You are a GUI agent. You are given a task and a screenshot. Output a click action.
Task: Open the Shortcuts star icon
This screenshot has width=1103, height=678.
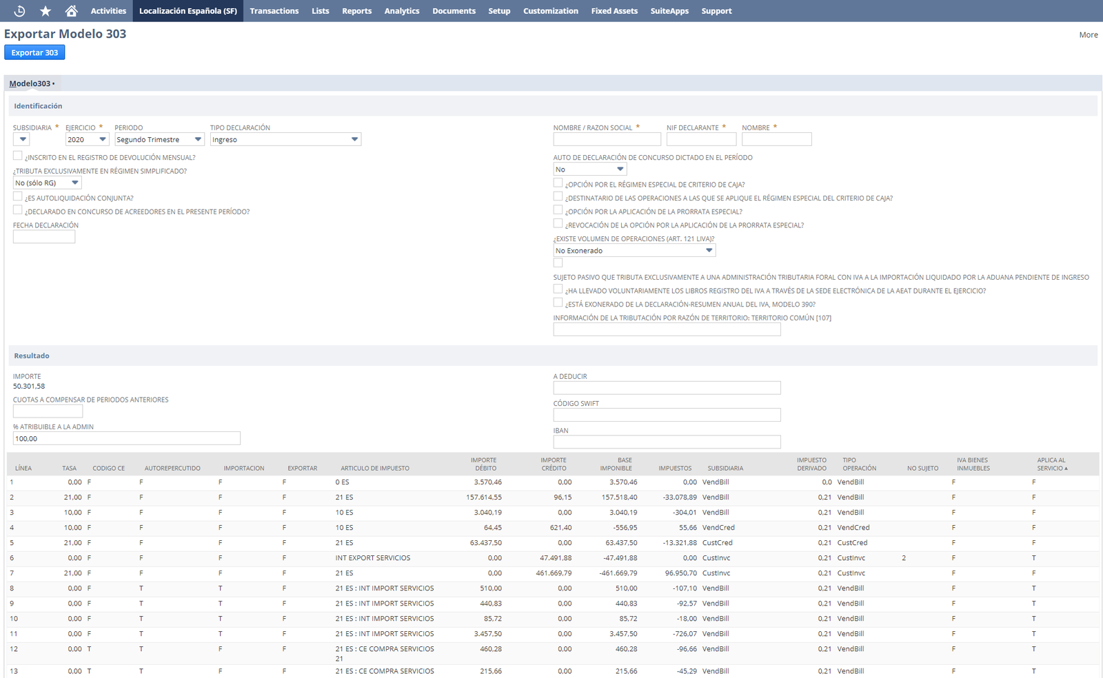(x=45, y=11)
